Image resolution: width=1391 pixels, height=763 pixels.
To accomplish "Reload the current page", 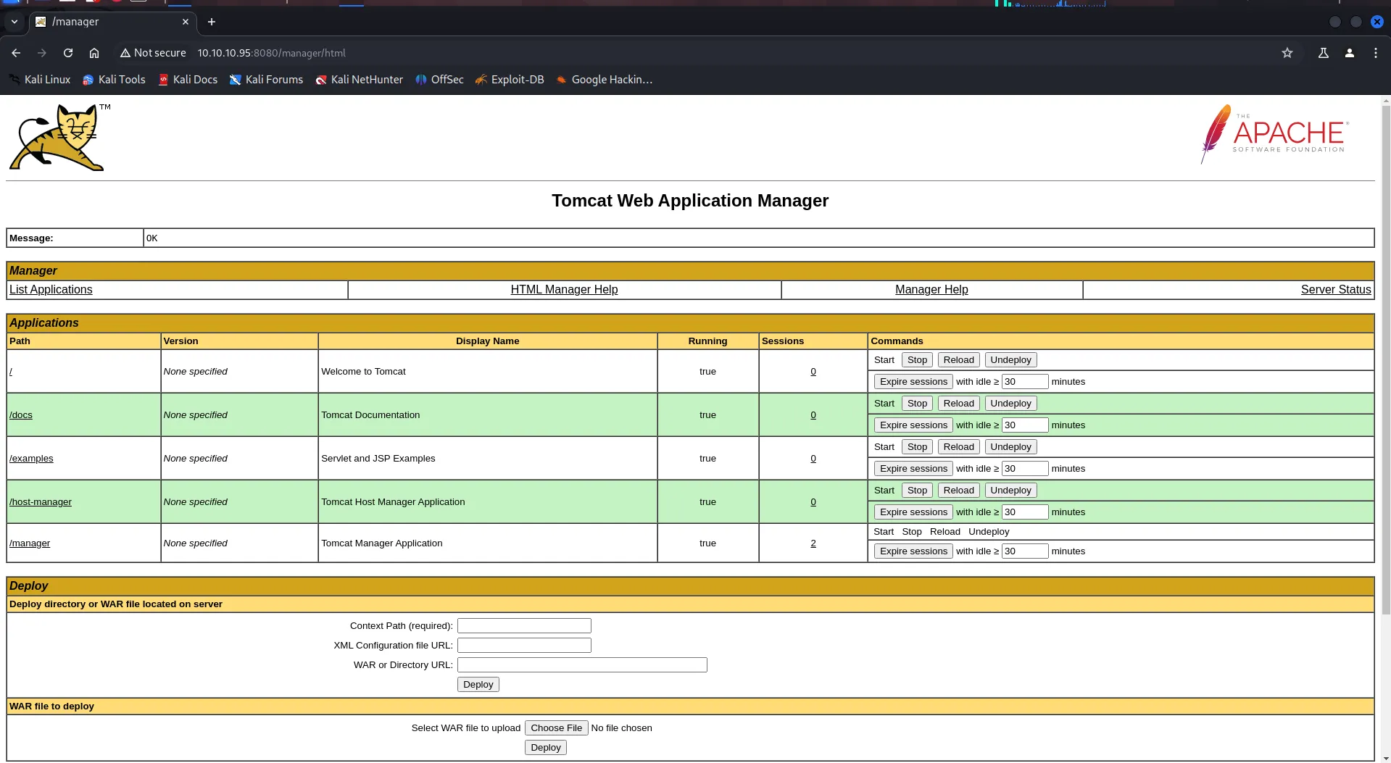I will (68, 53).
